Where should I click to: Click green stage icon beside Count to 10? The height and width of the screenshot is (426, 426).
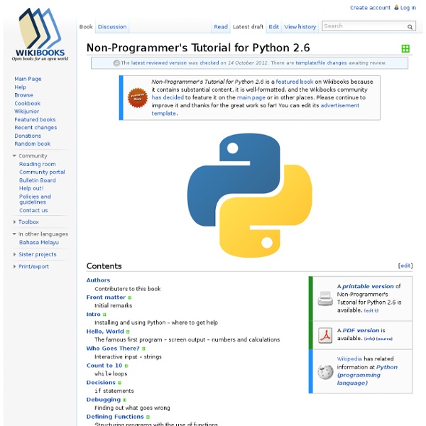[126, 366]
